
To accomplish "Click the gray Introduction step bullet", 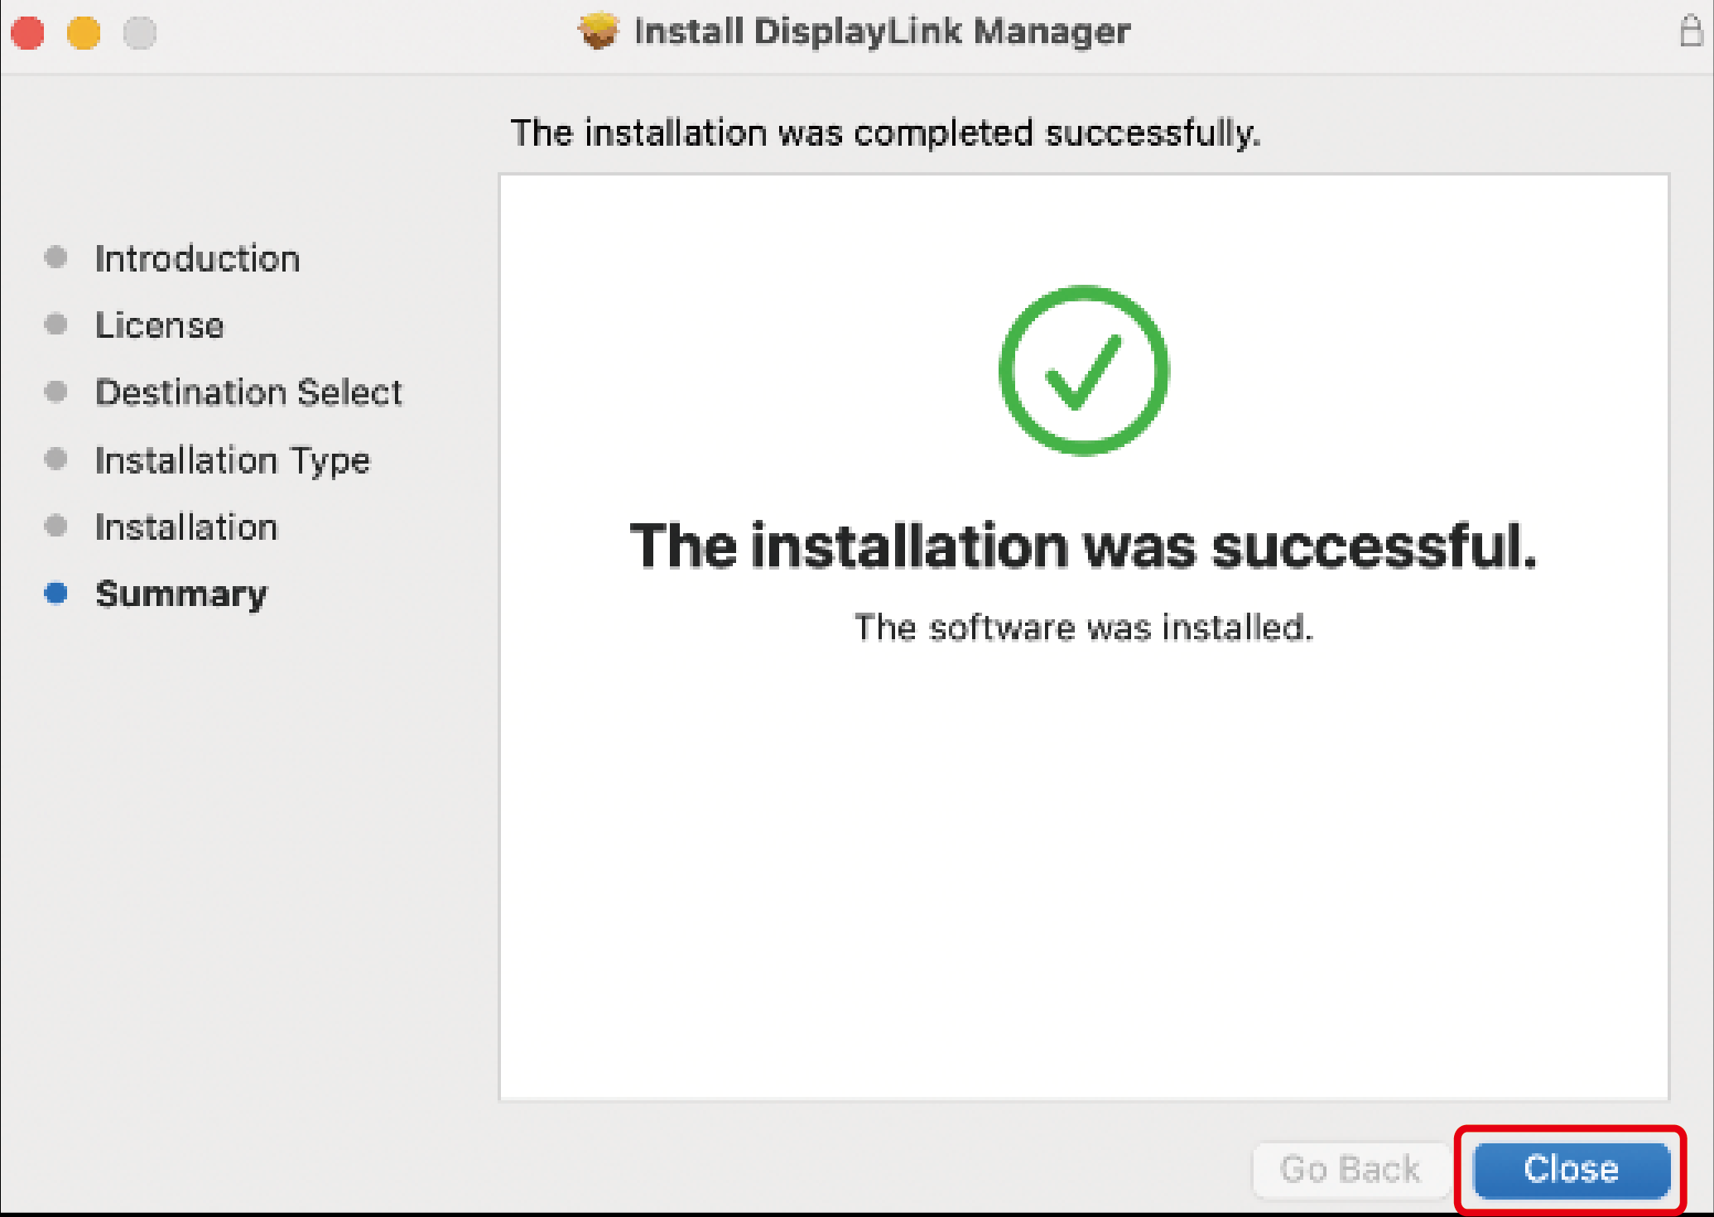I will (x=56, y=257).
